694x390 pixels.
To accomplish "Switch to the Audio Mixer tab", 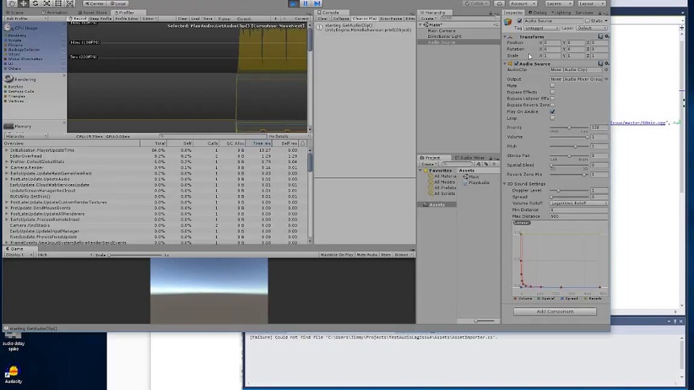I will [470, 158].
